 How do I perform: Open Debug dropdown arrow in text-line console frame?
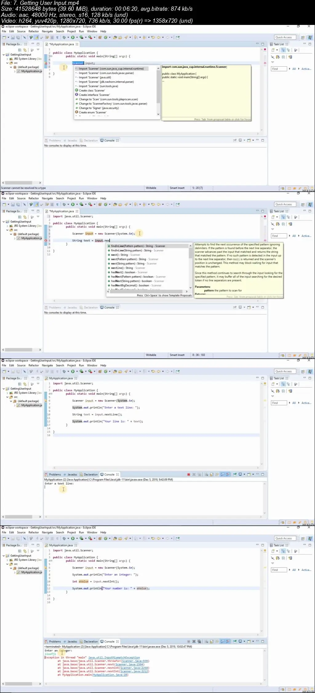(68, 372)
